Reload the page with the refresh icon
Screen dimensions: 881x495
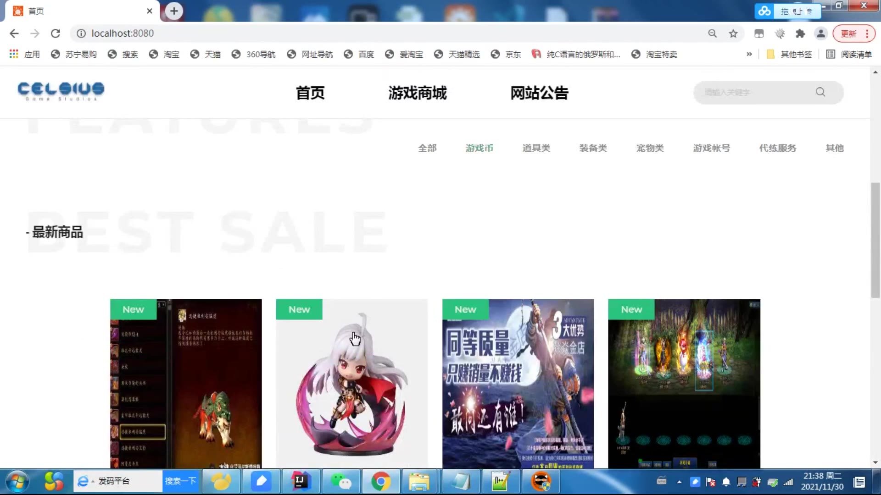pos(56,33)
